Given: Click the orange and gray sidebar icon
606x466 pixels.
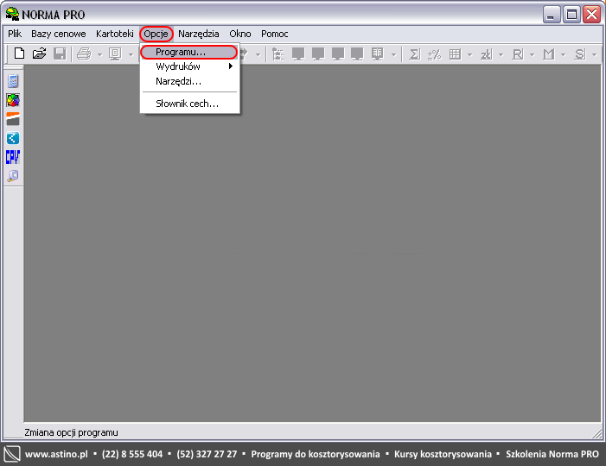Looking at the screenshot, I should (x=13, y=119).
